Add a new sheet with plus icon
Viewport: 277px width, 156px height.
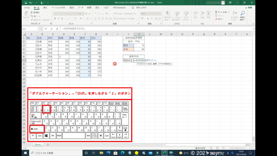click(x=48, y=145)
